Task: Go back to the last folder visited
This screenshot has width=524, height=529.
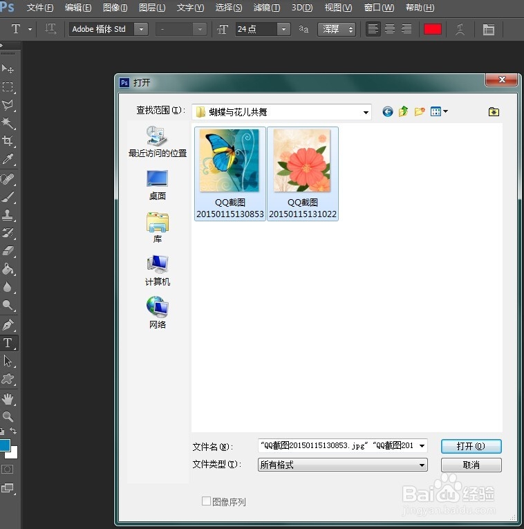Action: (388, 111)
